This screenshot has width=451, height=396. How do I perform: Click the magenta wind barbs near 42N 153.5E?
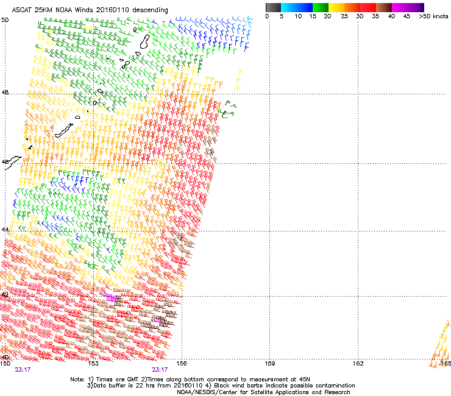pos(110,297)
